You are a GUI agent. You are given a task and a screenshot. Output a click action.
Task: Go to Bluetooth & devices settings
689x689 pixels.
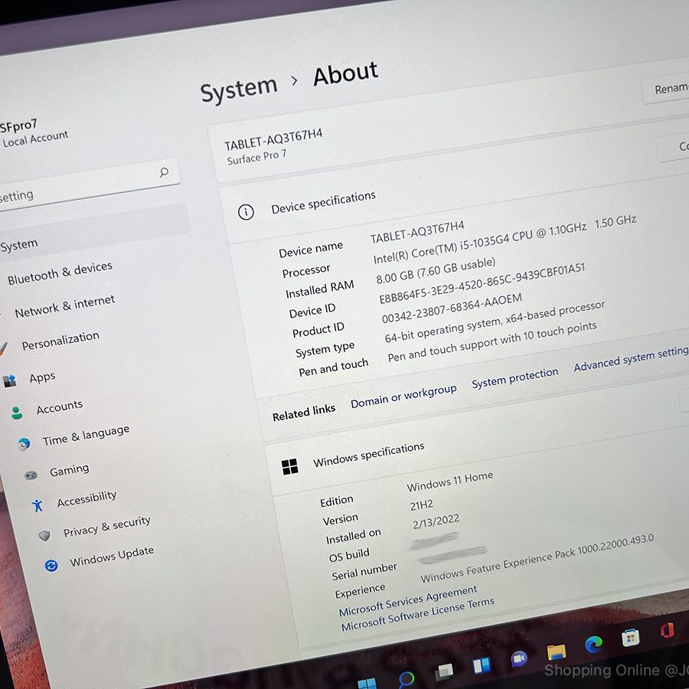[60, 273]
